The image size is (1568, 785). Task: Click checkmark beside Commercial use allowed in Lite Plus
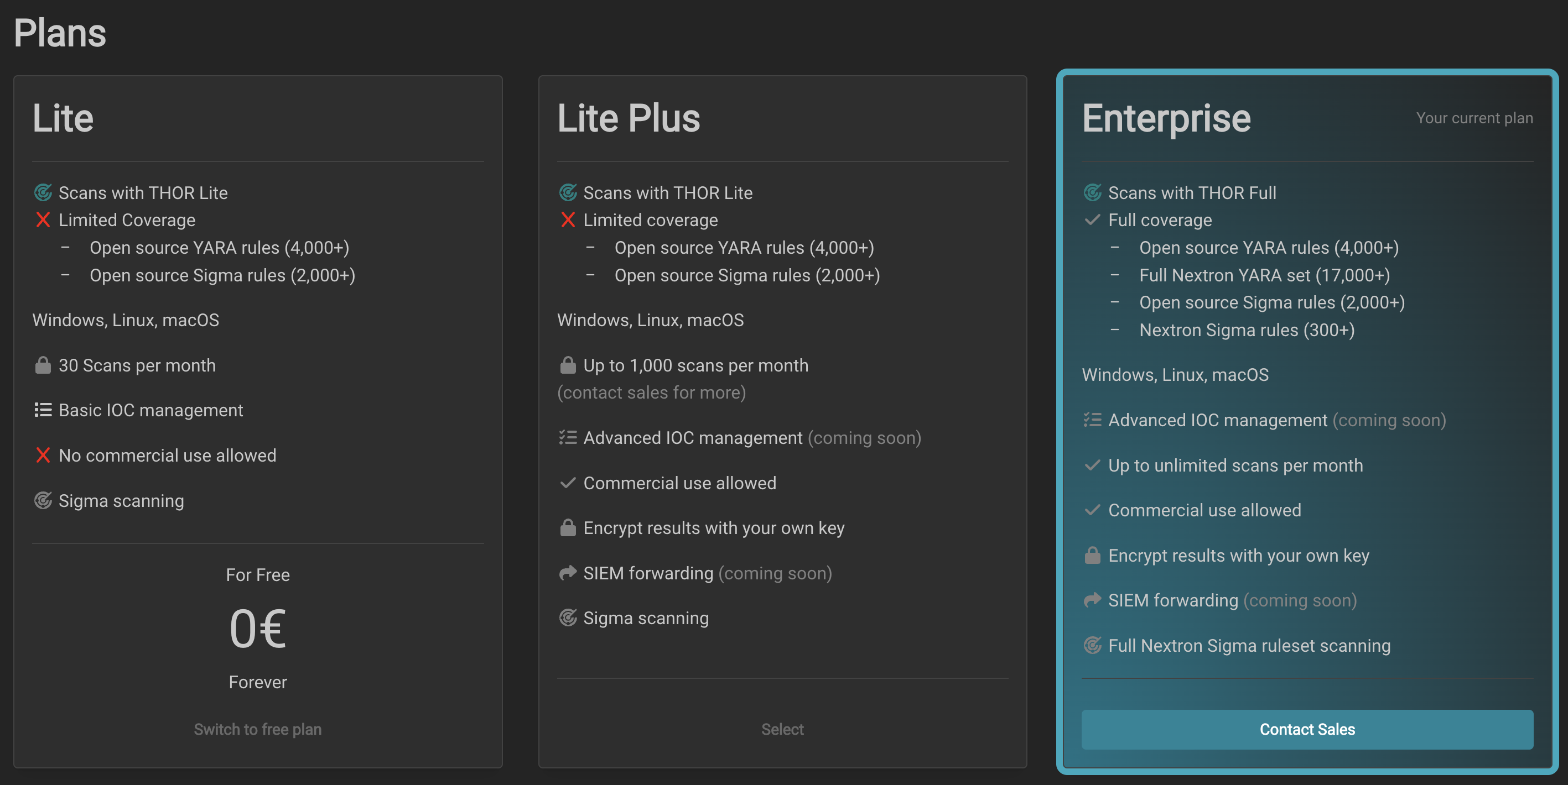click(x=567, y=483)
